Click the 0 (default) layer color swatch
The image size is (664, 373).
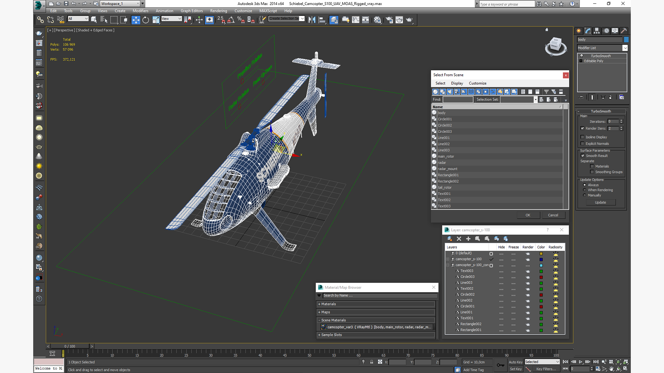(x=541, y=254)
